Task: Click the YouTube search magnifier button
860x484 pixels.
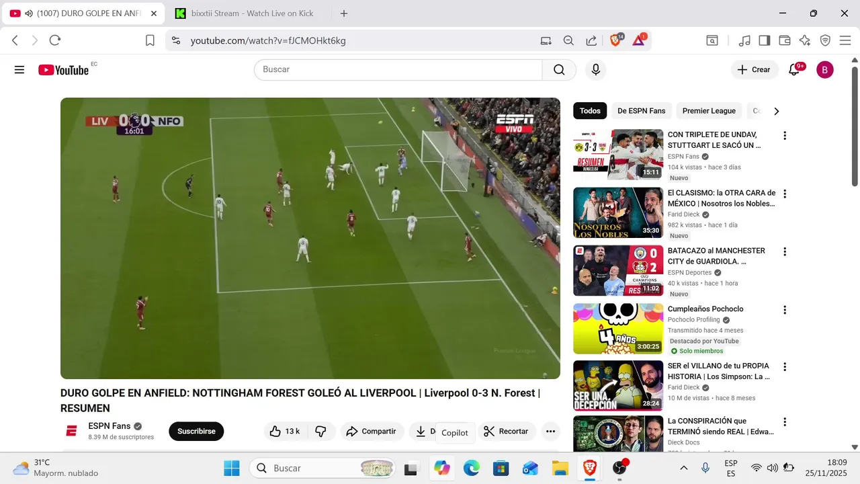Action: (x=559, y=70)
